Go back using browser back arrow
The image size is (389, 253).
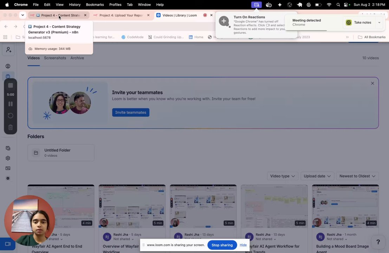6,27
